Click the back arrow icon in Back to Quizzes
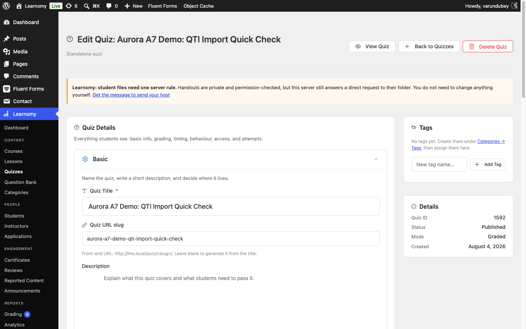The image size is (526, 329). 408,46
